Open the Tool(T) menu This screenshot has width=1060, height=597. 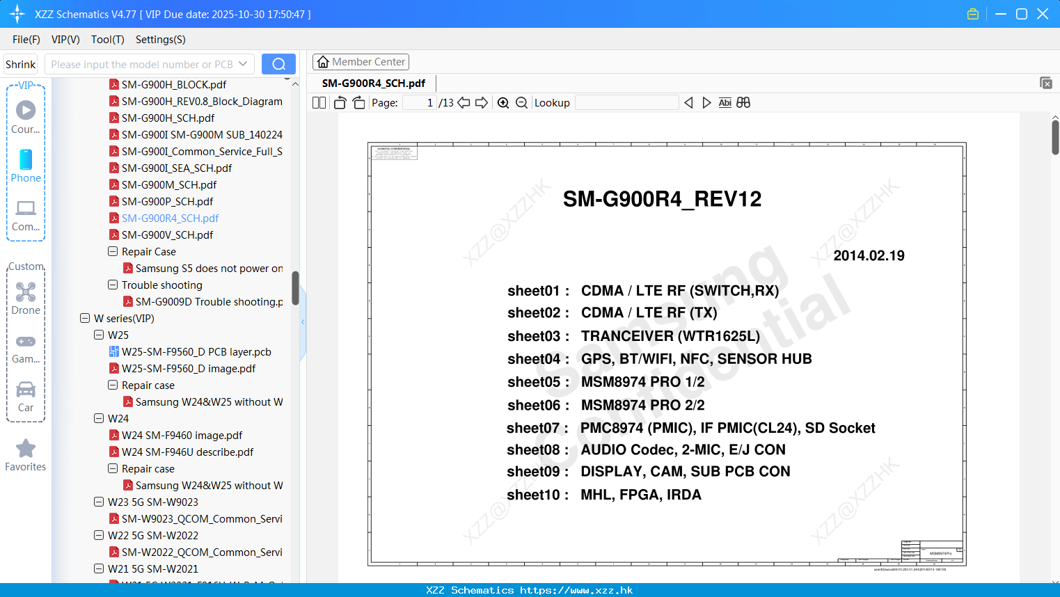(x=108, y=40)
